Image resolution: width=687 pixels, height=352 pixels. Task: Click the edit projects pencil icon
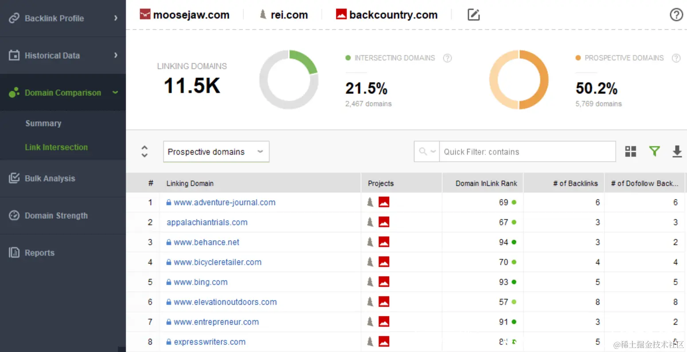tap(474, 15)
